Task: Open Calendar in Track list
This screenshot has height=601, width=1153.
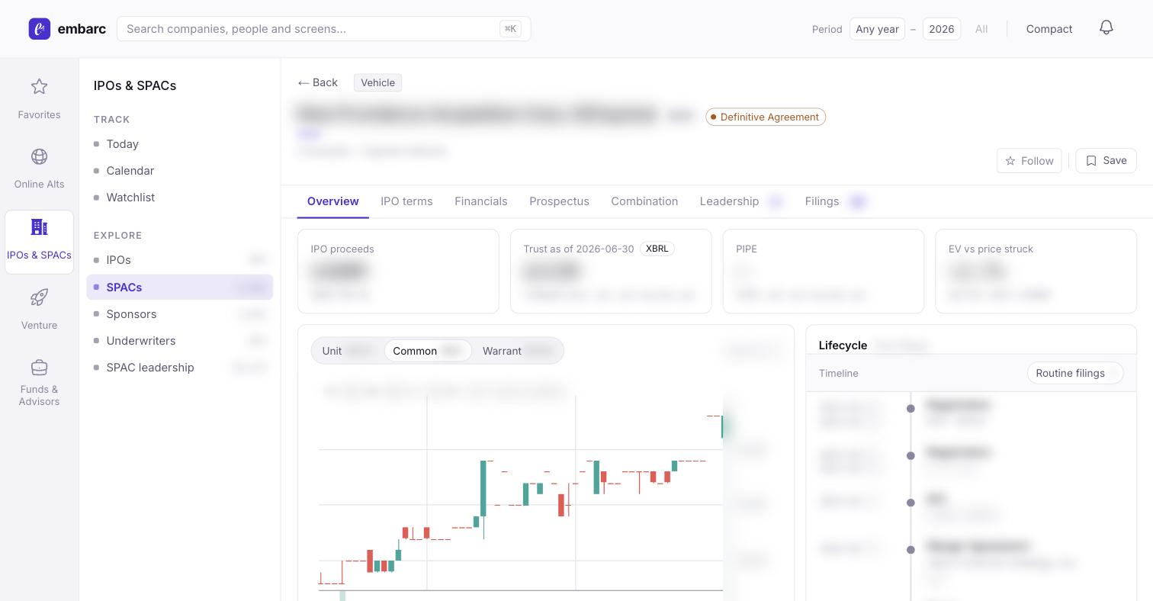Action: click(x=179, y=171)
